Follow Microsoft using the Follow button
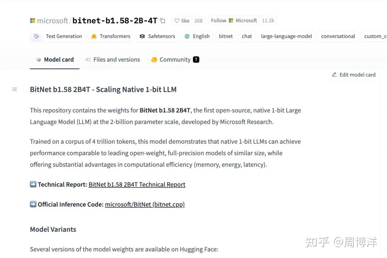Image resolution: width=387 pixels, height=258 pixels. click(x=219, y=20)
